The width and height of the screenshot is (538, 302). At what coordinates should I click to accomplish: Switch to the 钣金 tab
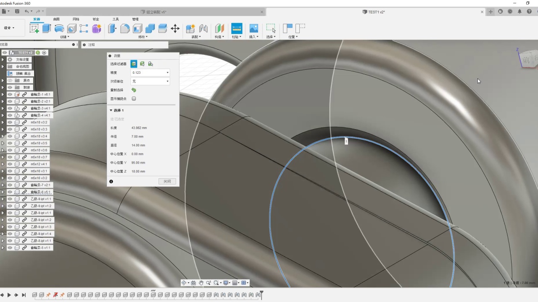(x=96, y=19)
